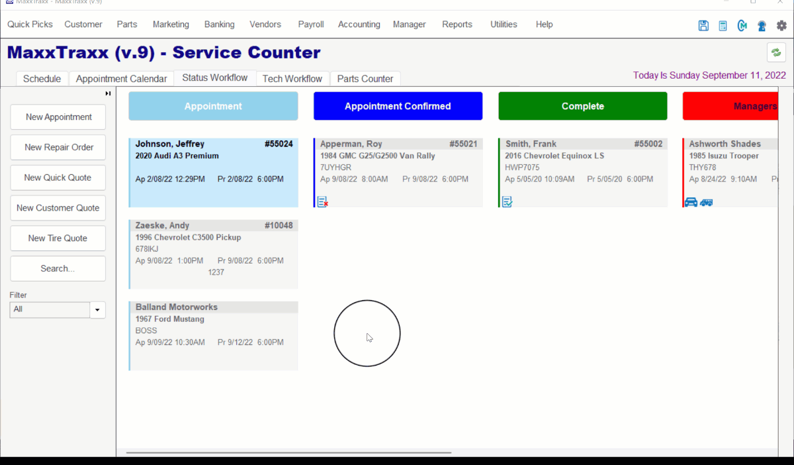The height and width of the screenshot is (465, 794).
Task: Open the Quick Picks menu
Action: 30,25
